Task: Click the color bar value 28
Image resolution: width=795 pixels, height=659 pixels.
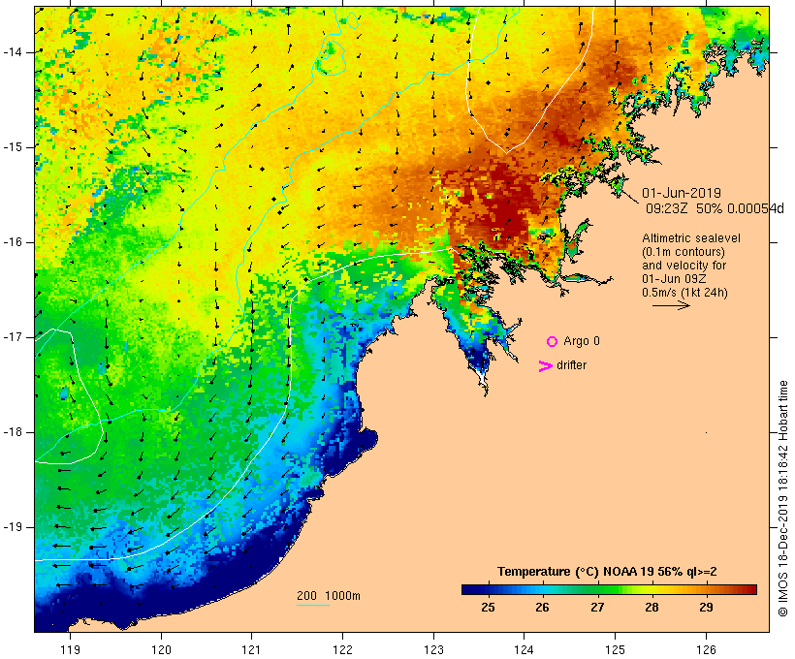Action: pyautogui.click(x=652, y=607)
